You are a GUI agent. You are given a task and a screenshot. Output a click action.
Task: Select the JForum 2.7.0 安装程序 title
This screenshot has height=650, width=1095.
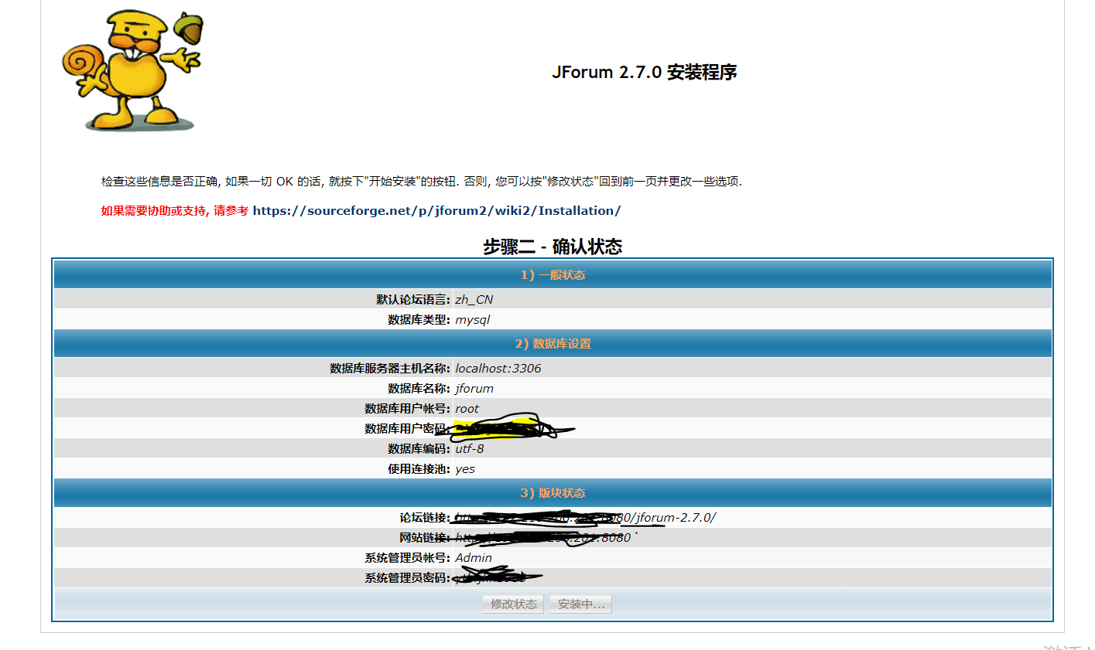click(x=644, y=72)
